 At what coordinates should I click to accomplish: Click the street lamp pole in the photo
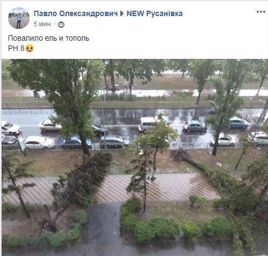tap(103, 106)
